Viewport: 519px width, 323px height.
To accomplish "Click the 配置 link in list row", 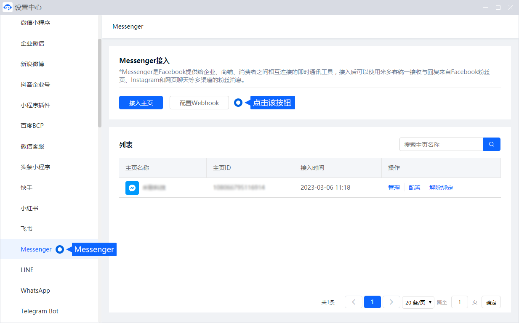I will [x=415, y=188].
